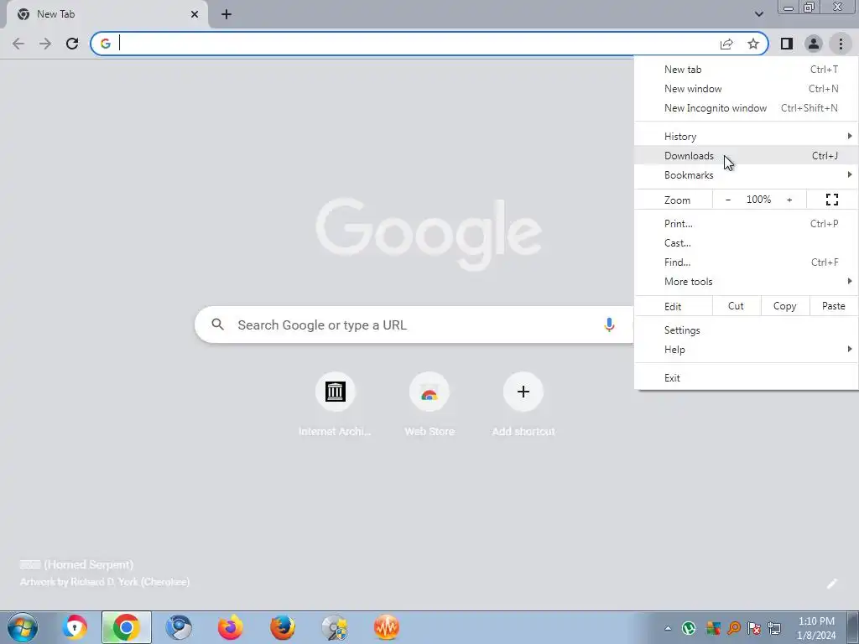The height and width of the screenshot is (644, 859).
Task: Click the uTorrent tray icon
Action: click(689, 628)
